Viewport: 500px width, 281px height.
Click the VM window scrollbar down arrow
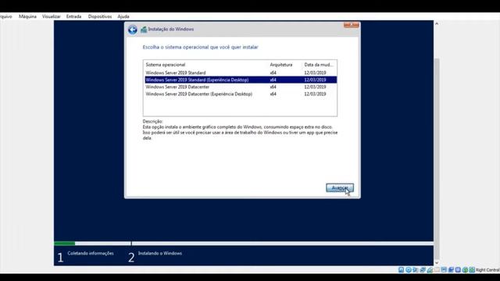coord(437,263)
